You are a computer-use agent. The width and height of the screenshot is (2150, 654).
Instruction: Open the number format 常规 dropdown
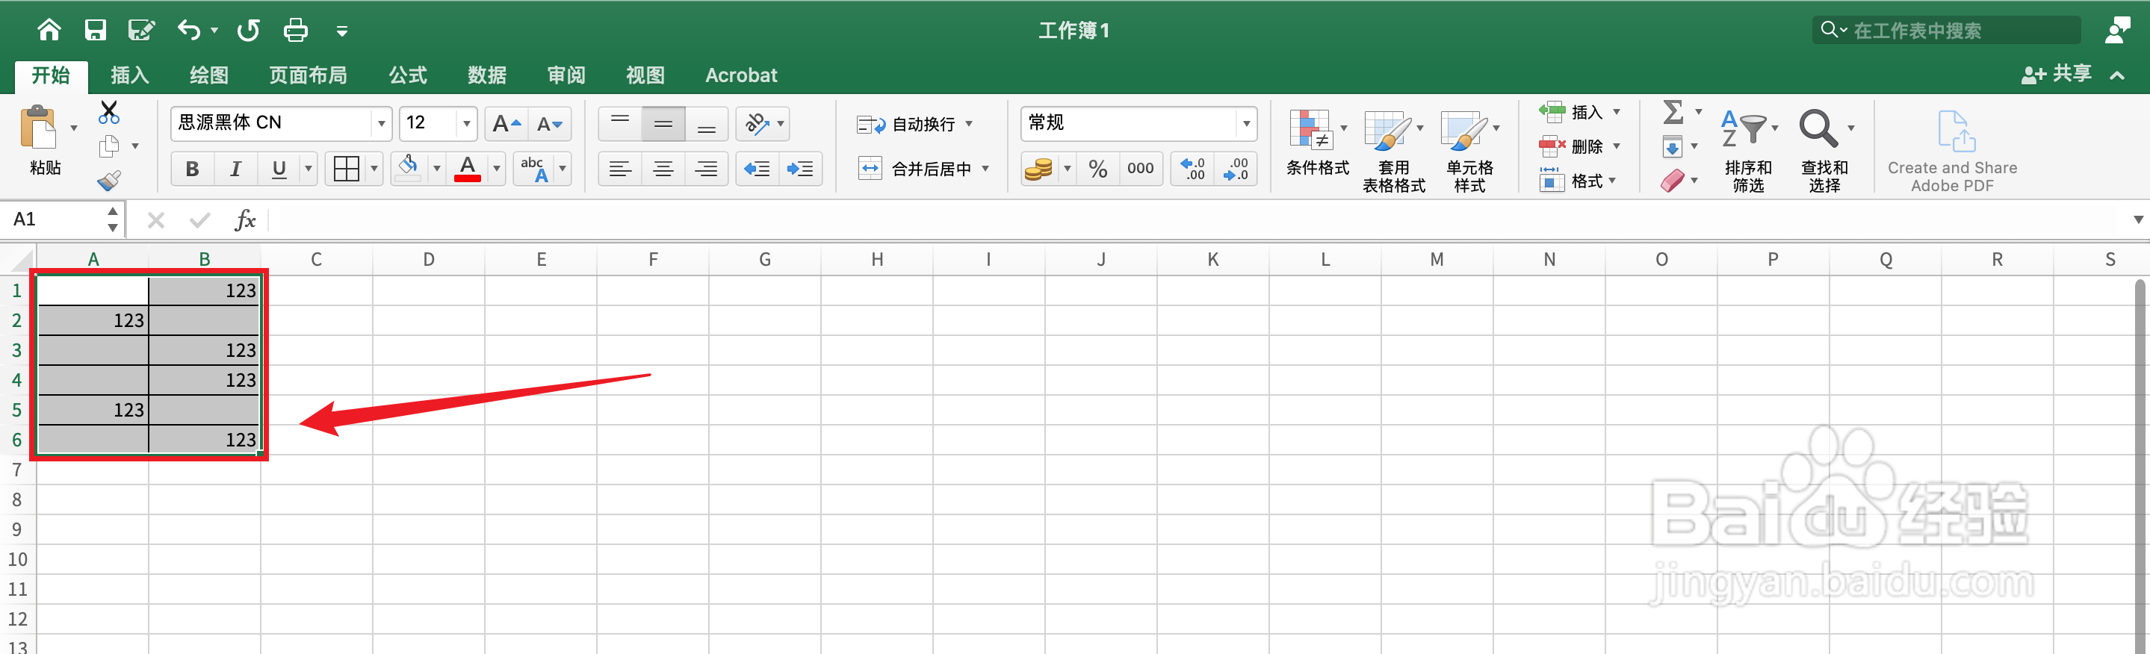pos(1246,124)
